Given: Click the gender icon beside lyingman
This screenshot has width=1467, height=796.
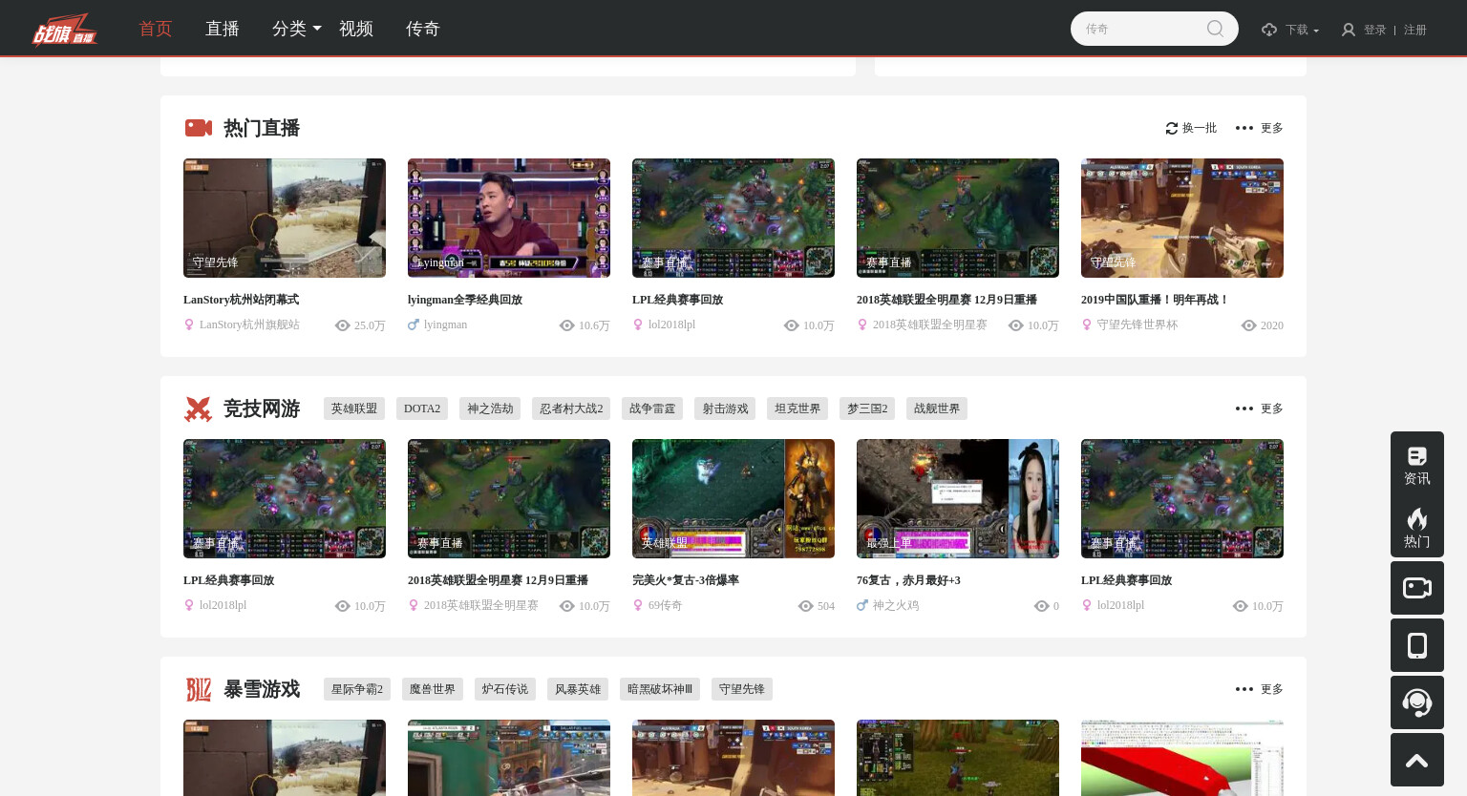Looking at the screenshot, I should 414,325.
